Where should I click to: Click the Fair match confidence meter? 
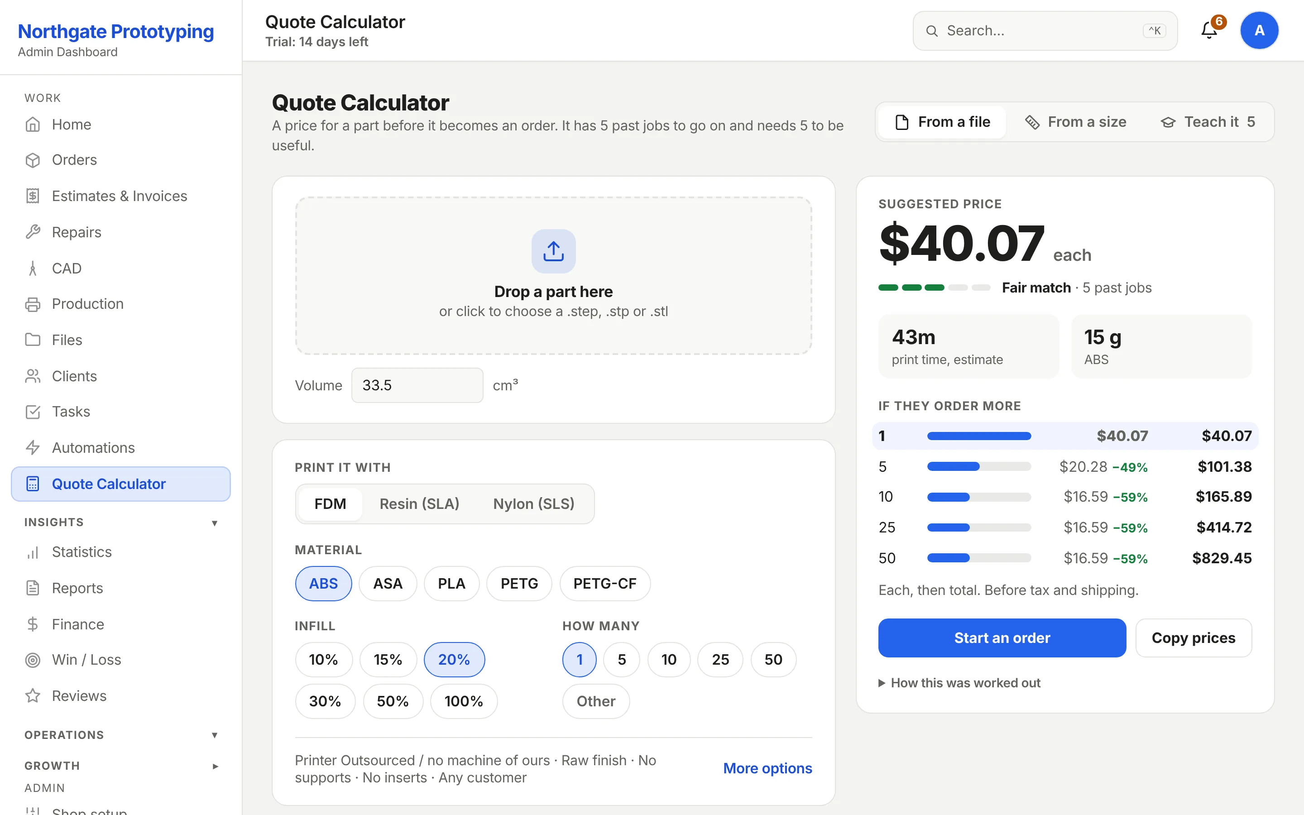(935, 288)
